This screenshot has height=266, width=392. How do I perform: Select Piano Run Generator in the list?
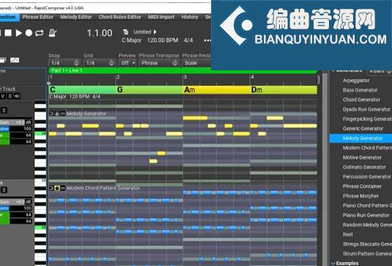tap(366, 215)
